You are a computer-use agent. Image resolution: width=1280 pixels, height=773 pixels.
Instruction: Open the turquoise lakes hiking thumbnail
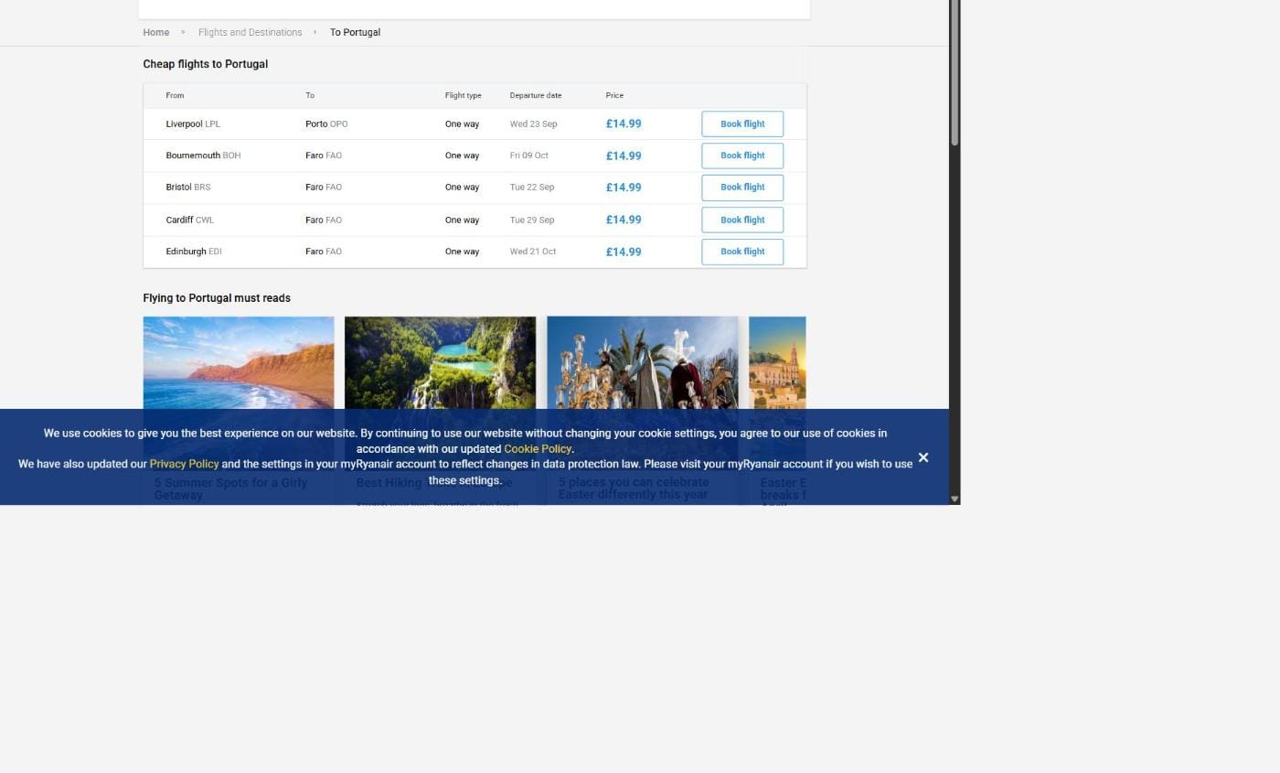[x=440, y=363]
